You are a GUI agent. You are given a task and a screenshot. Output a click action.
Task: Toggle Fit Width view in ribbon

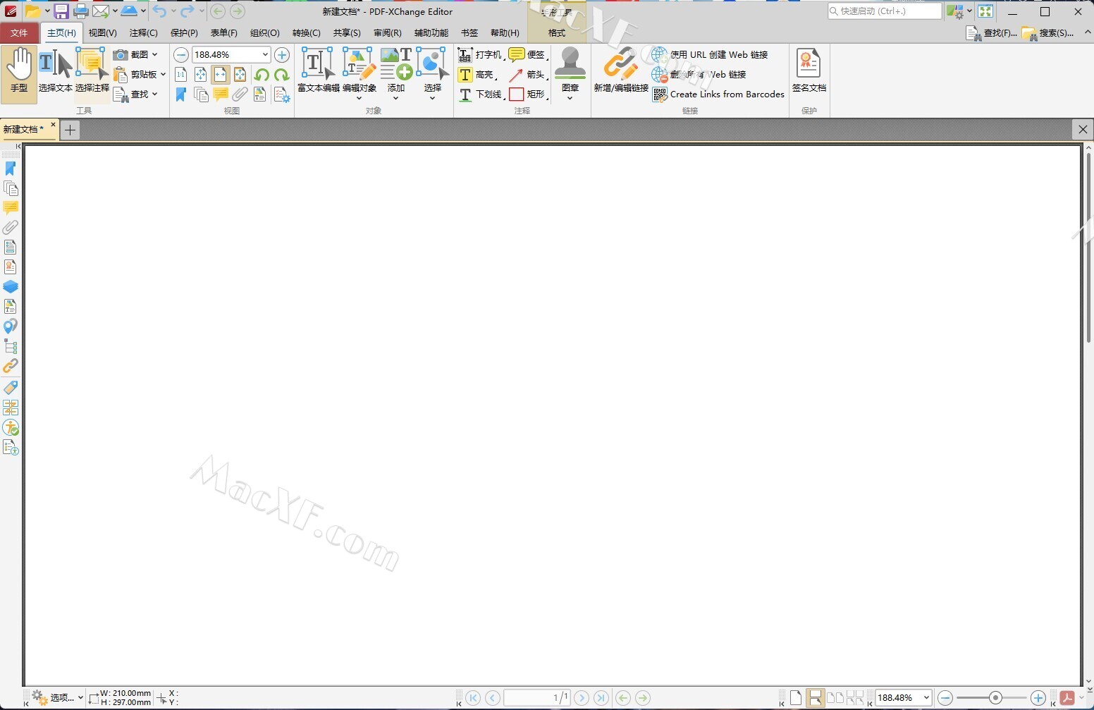coord(221,75)
